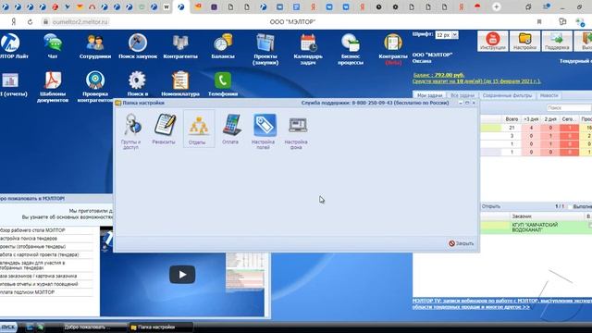Image resolution: width=592 pixels, height=333 pixels.
Task: Select Типовые отчеты и журнал посещений item
Action: (x=46, y=284)
